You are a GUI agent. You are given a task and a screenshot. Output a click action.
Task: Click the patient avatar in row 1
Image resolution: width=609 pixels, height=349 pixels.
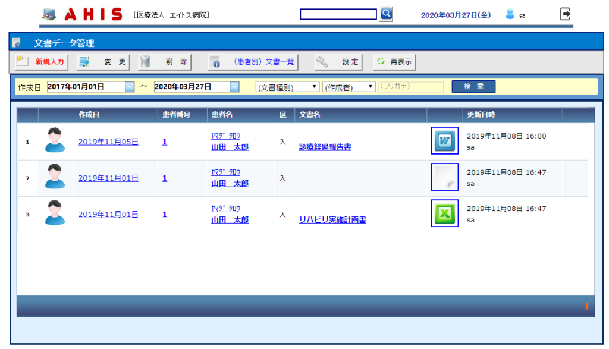click(x=55, y=141)
